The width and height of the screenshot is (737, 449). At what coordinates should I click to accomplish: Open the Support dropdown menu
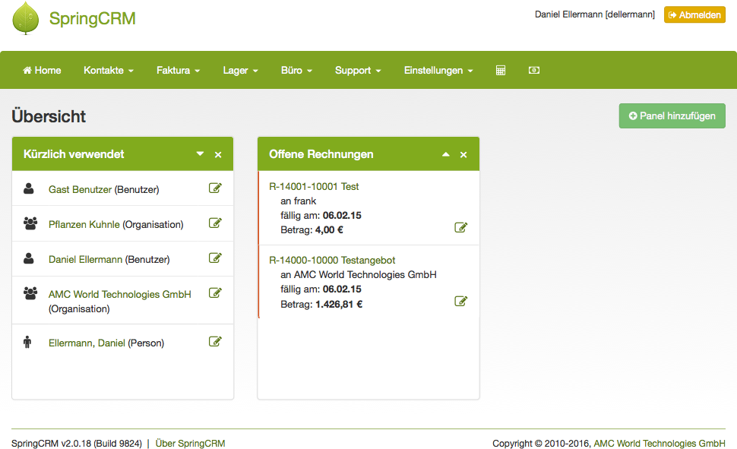pos(358,70)
